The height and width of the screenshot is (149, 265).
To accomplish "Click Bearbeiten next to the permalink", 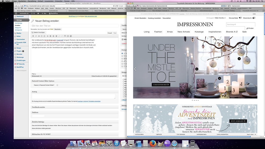I will click(58, 29).
